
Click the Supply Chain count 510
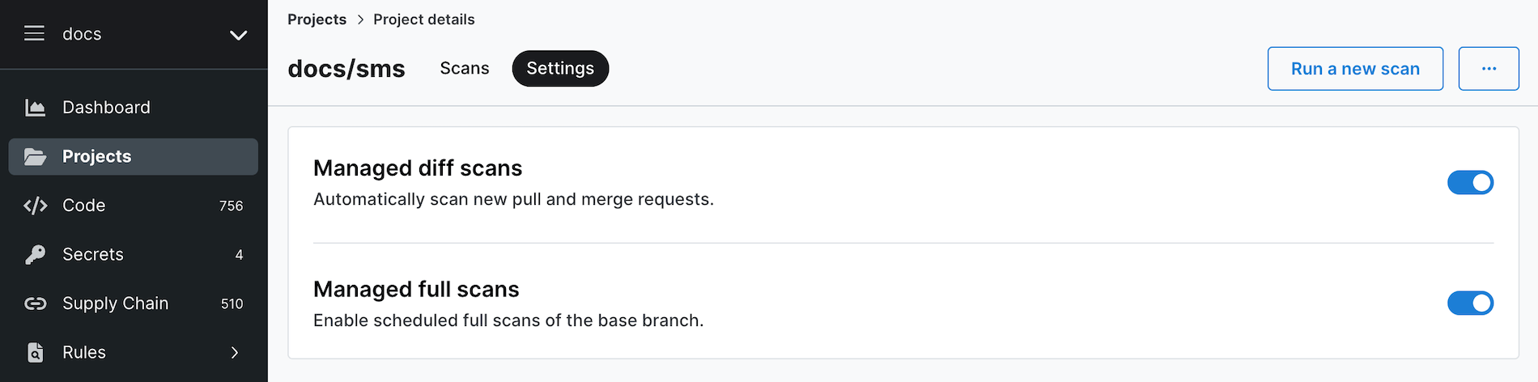coord(232,304)
